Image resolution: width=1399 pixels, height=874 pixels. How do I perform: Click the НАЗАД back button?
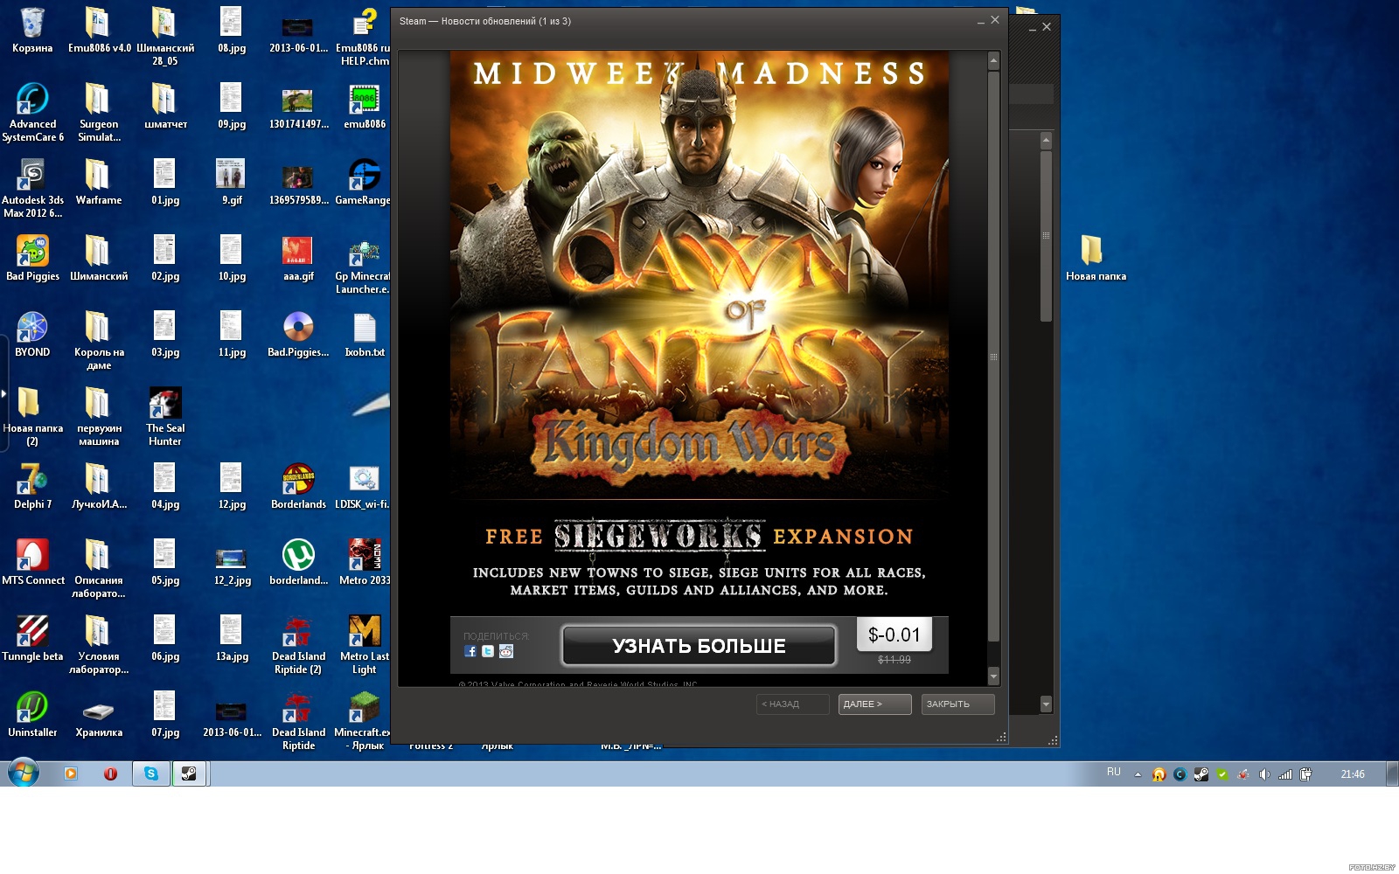pos(792,704)
